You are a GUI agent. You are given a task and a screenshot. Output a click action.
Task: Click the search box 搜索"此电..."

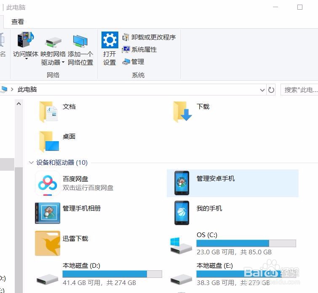[299, 90]
